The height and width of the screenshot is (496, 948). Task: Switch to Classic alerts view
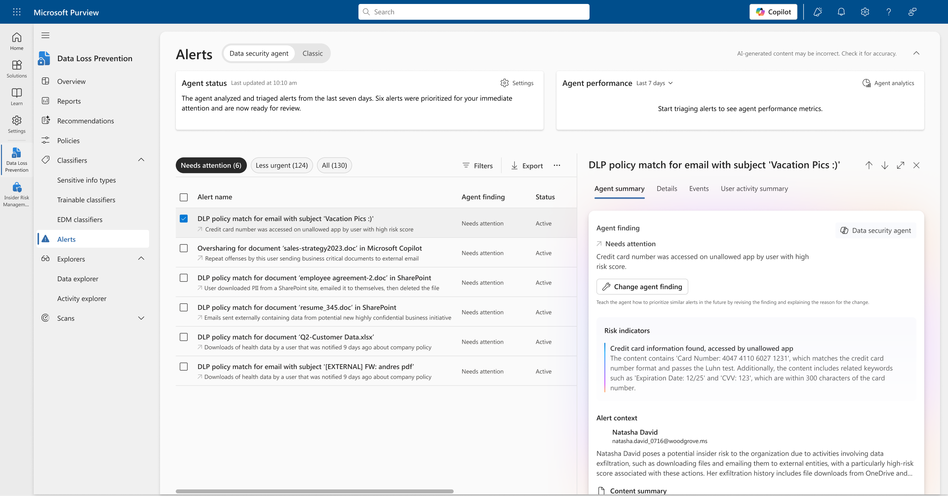tap(312, 53)
